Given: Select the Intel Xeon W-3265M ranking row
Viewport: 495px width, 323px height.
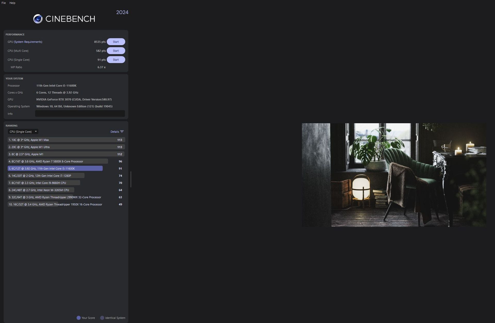Looking at the screenshot, I should 66,190.
